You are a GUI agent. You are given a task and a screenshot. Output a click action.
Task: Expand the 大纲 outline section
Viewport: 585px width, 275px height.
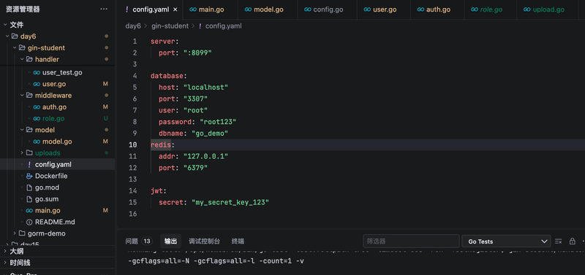(5, 251)
